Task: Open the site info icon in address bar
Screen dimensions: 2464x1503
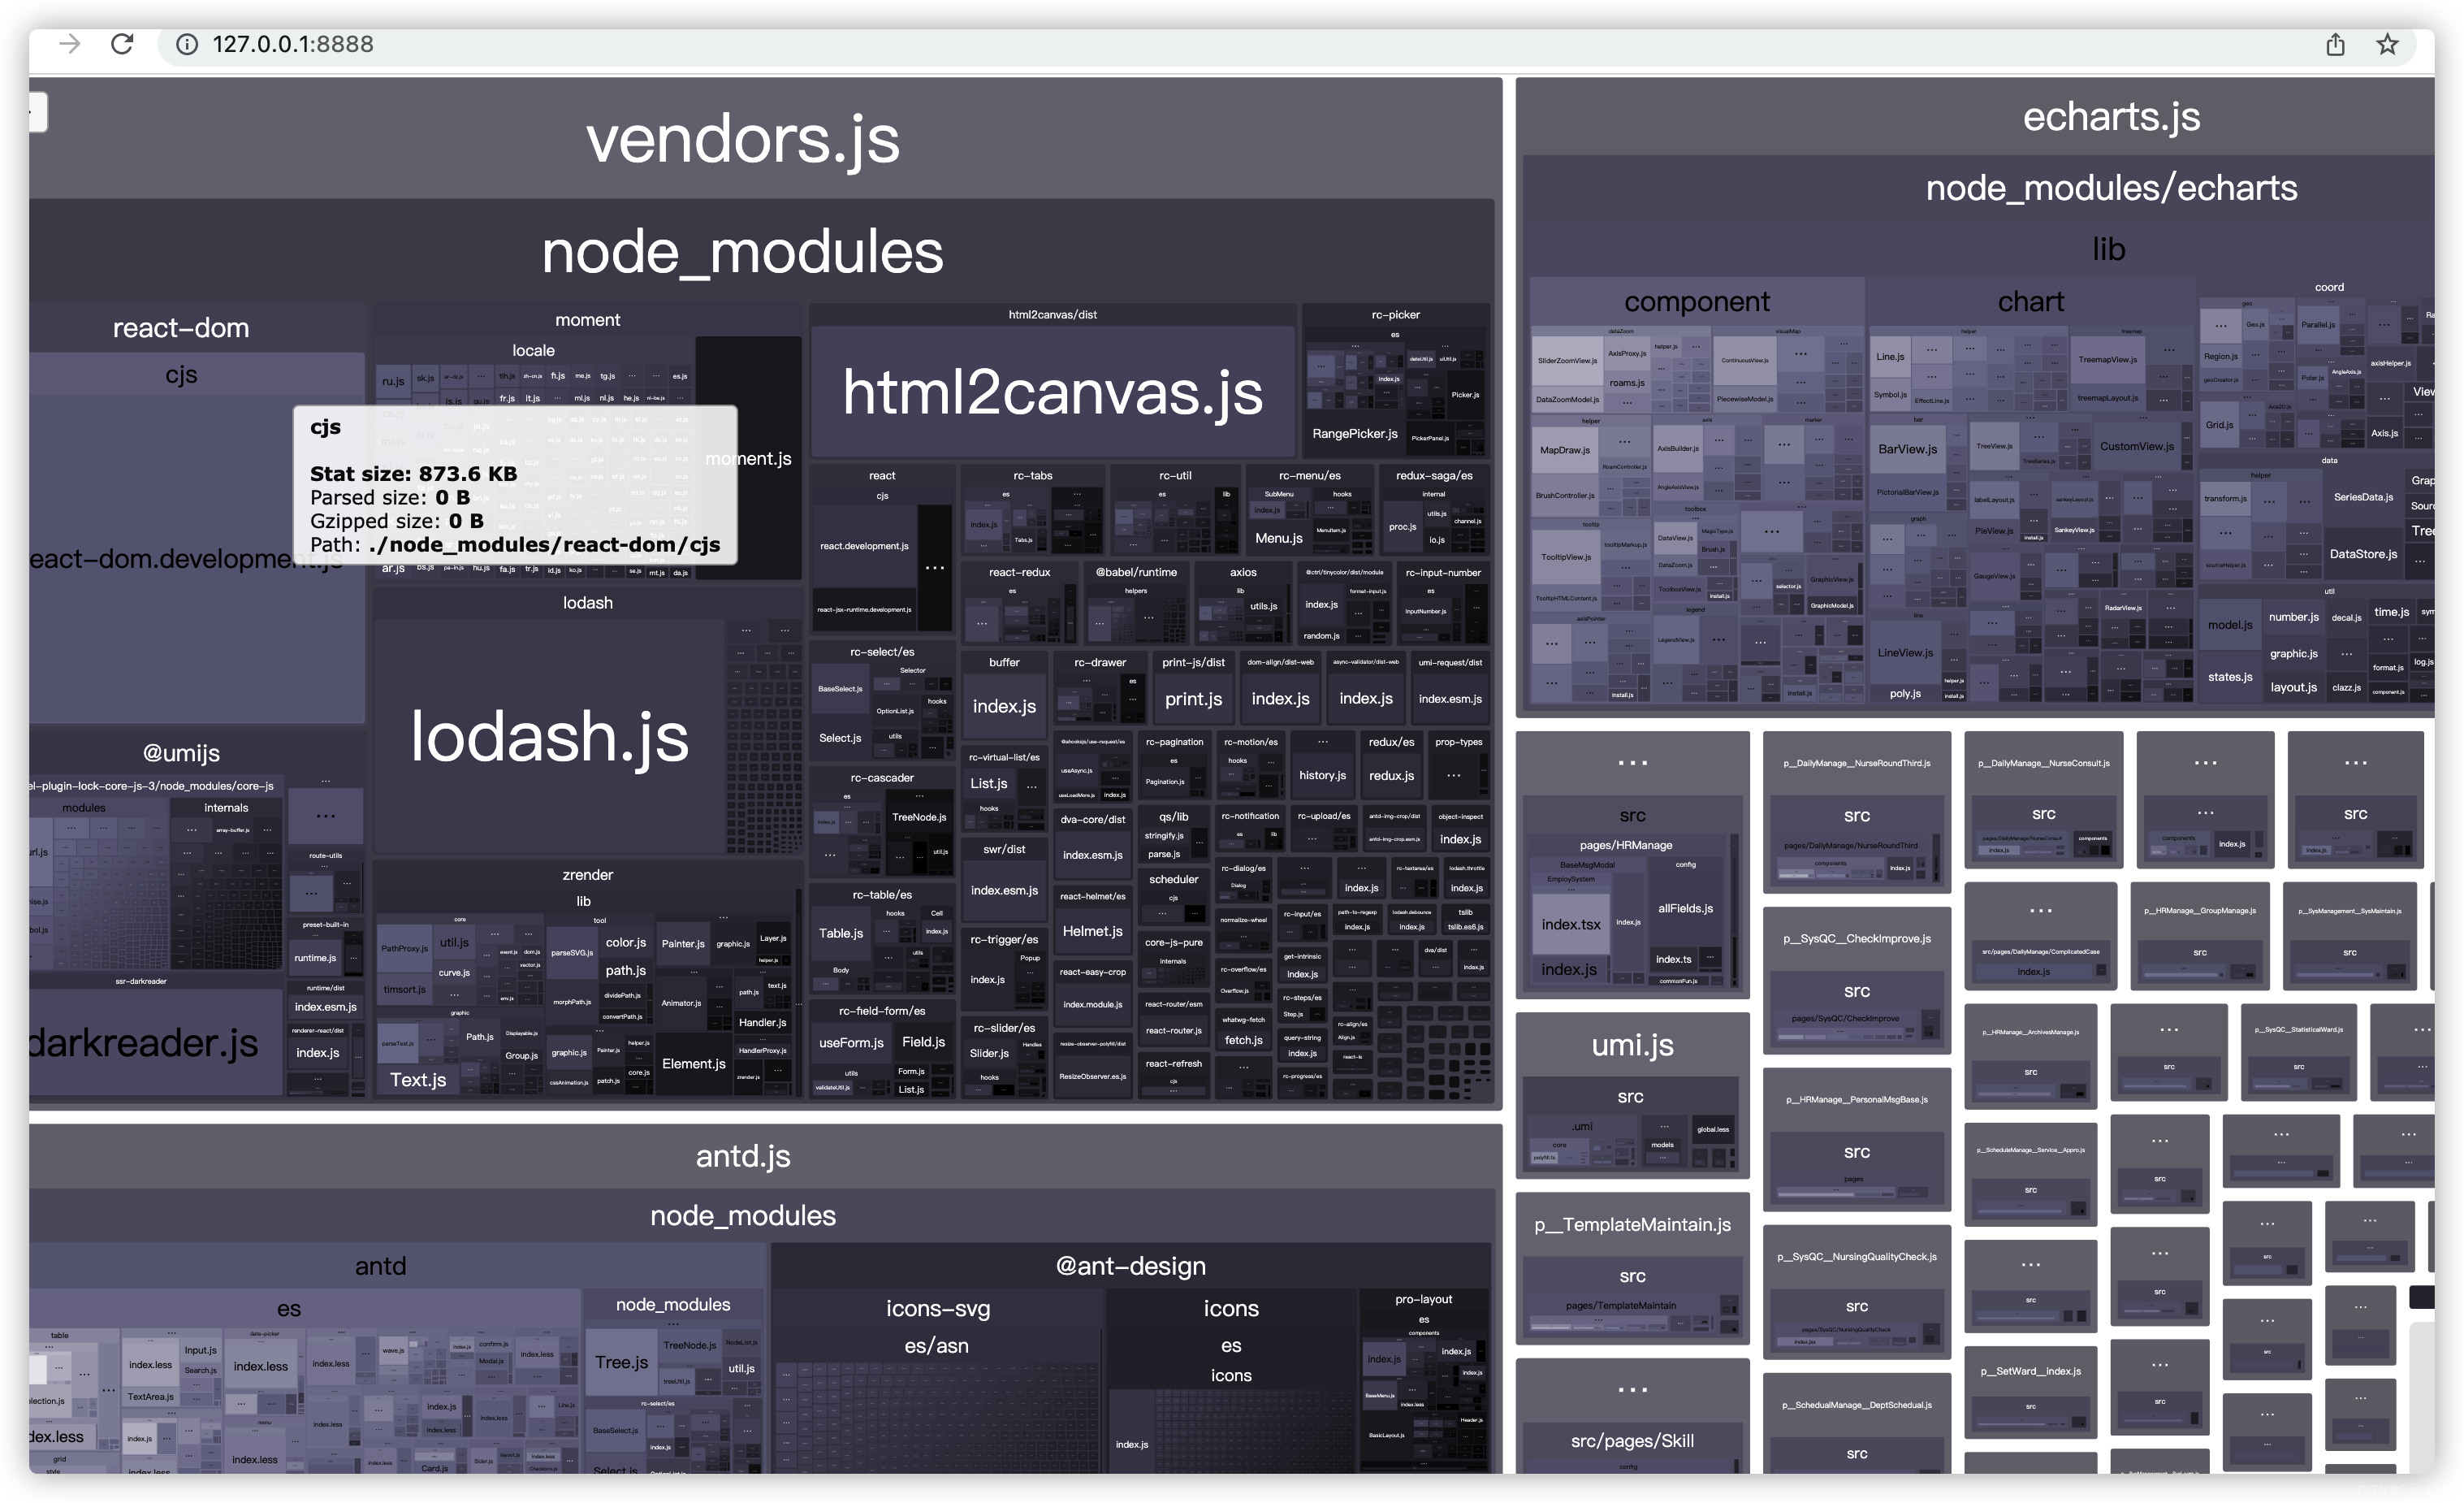Action: click(186, 44)
